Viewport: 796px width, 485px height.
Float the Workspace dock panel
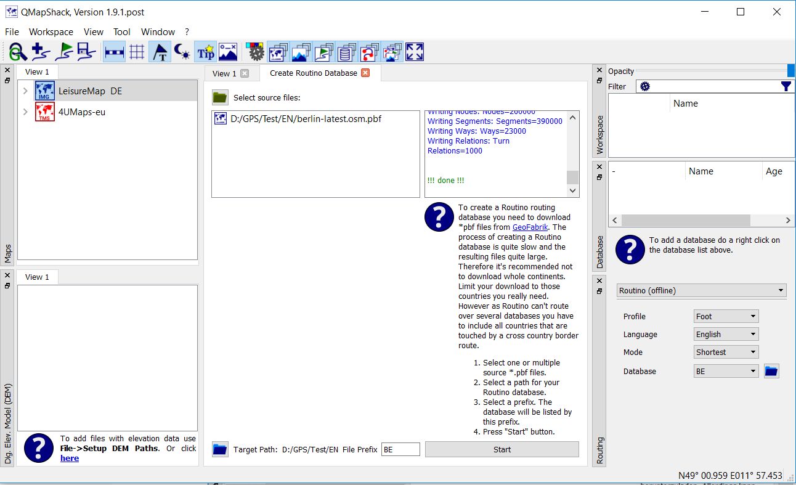pos(599,81)
